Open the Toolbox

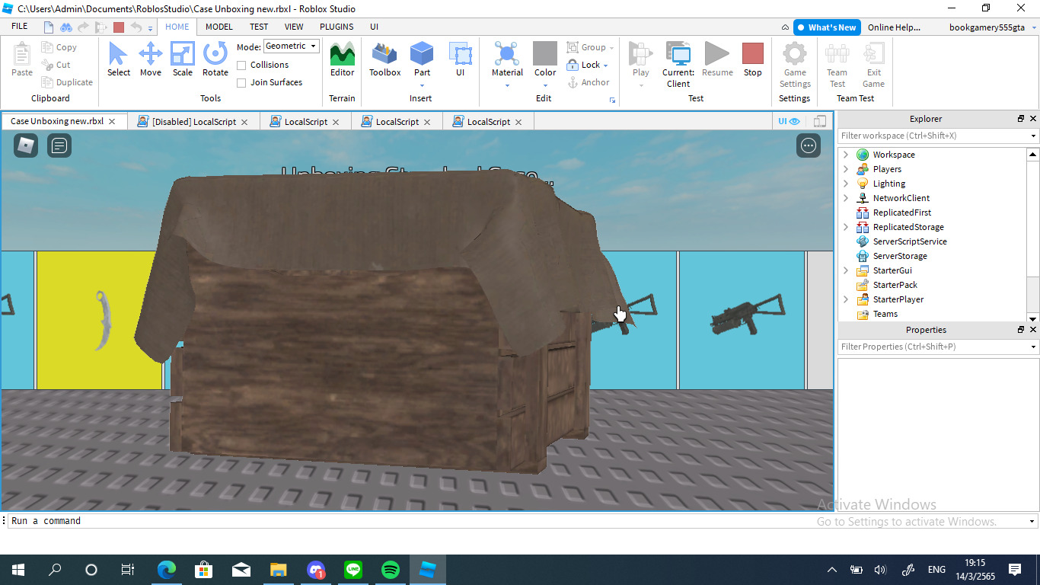click(x=384, y=59)
